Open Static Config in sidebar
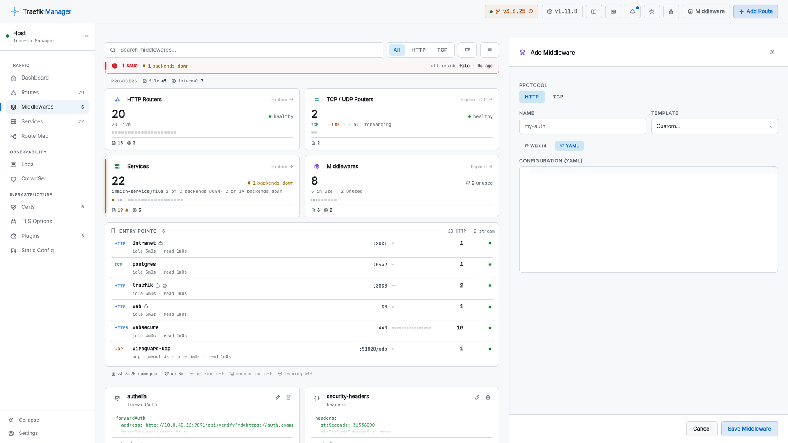 coord(47,251)
